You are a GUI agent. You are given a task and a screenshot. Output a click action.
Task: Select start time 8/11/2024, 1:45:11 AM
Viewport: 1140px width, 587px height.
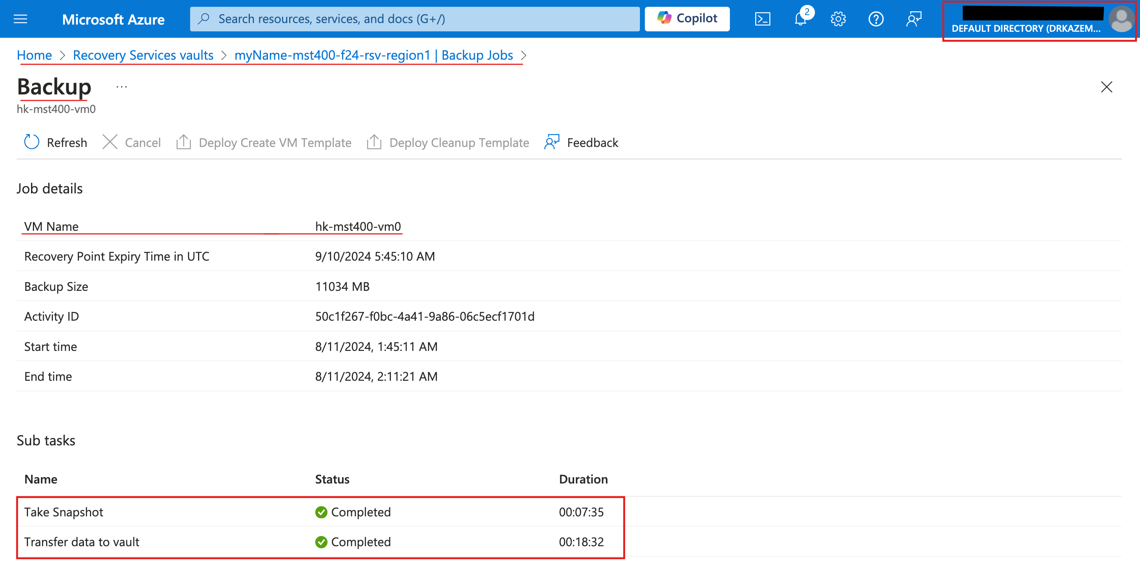[376, 347]
